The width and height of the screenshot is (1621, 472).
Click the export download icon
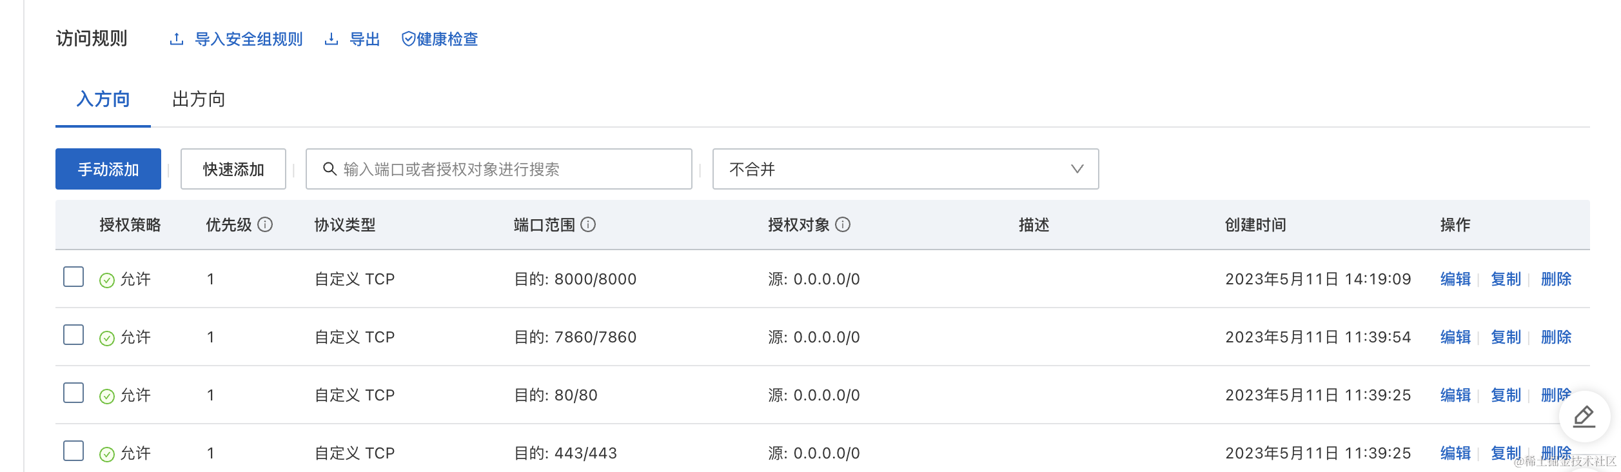[331, 39]
